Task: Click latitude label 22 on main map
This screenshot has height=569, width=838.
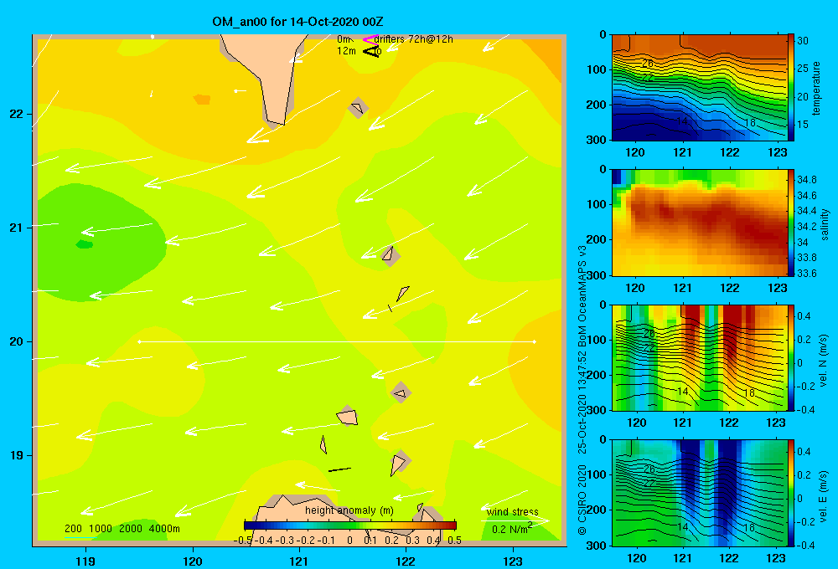Action: pyautogui.click(x=16, y=114)
